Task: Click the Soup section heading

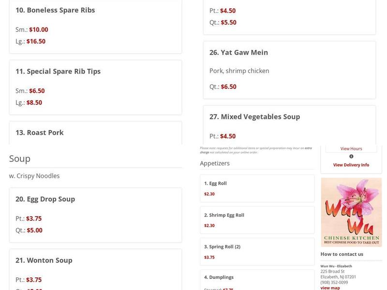Action: pyautogui.click(x=20, y=159)
